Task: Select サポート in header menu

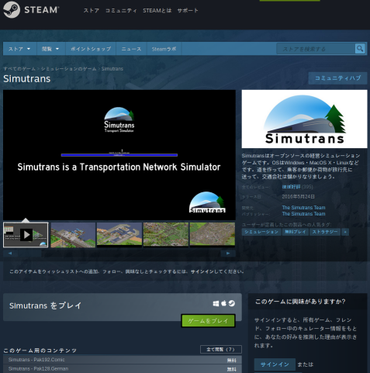Action: point(188,11)
